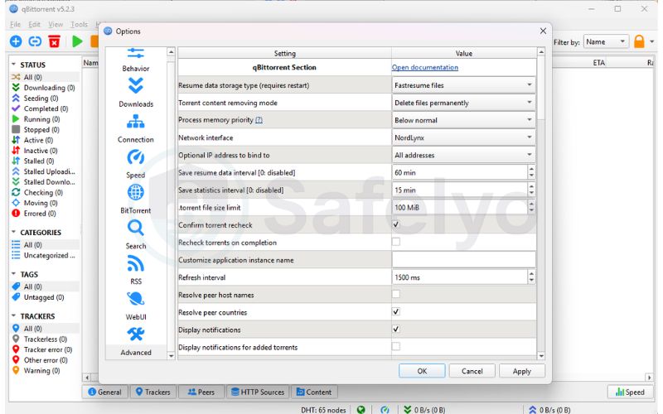Click the Errored red exclamation icon
The width and height of the screenshot is (663, 414).
16,214
